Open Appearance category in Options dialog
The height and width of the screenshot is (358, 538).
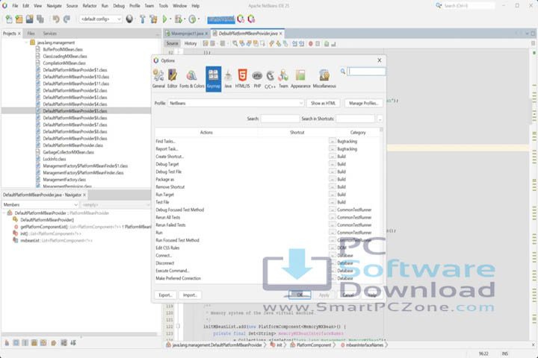[300, 79]
